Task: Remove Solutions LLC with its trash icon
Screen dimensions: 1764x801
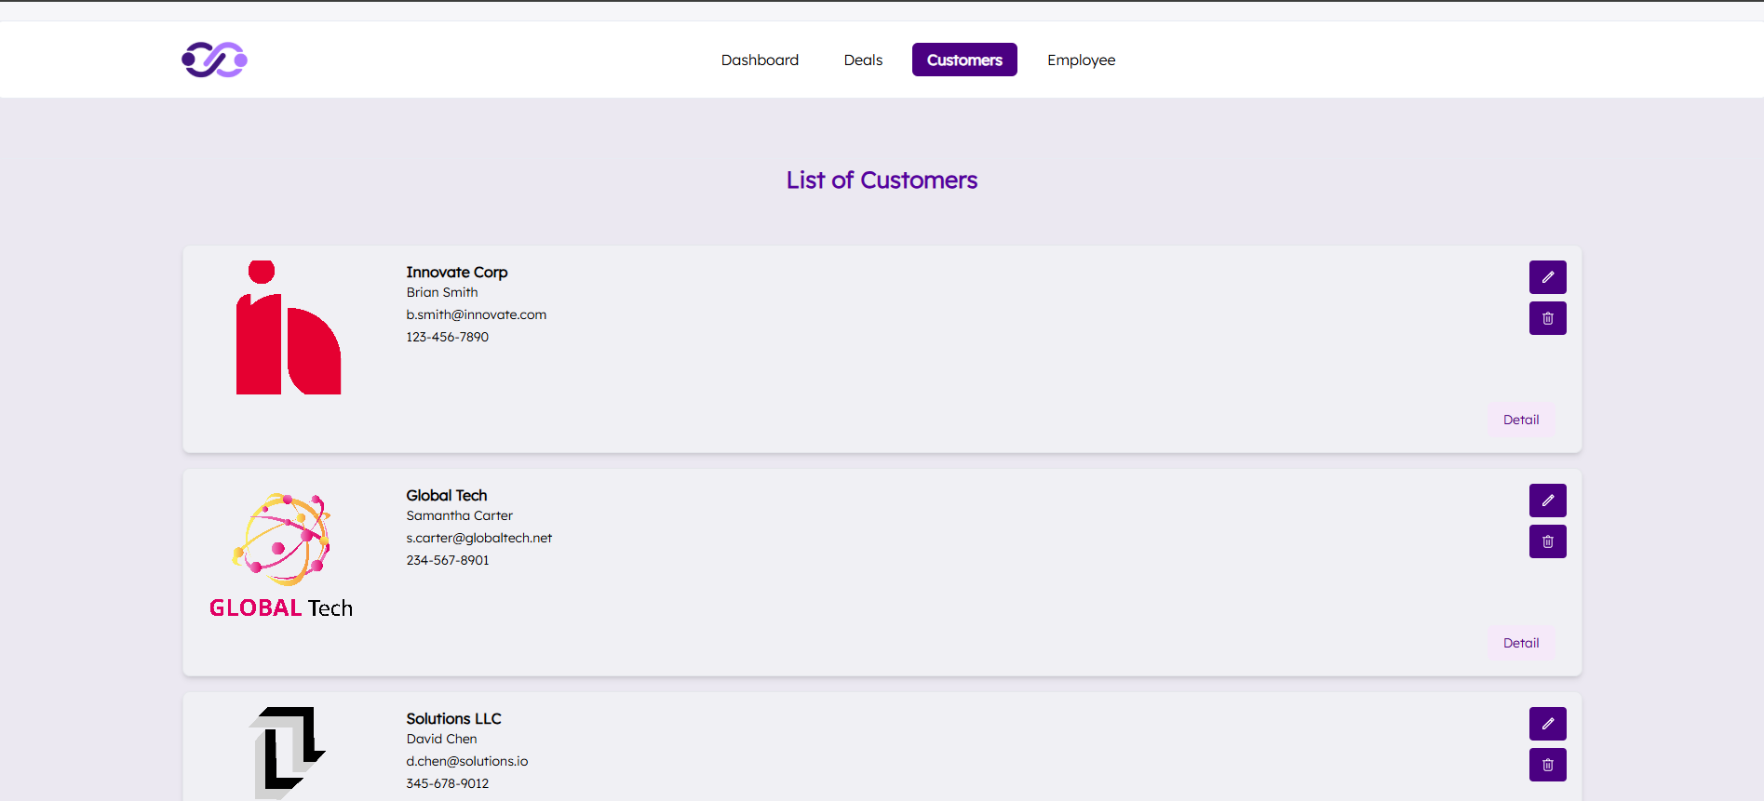Action: [1547, 765]
